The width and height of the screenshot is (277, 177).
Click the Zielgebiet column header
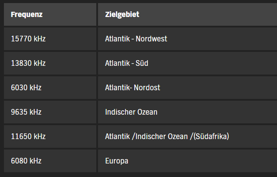pos(122,14)
